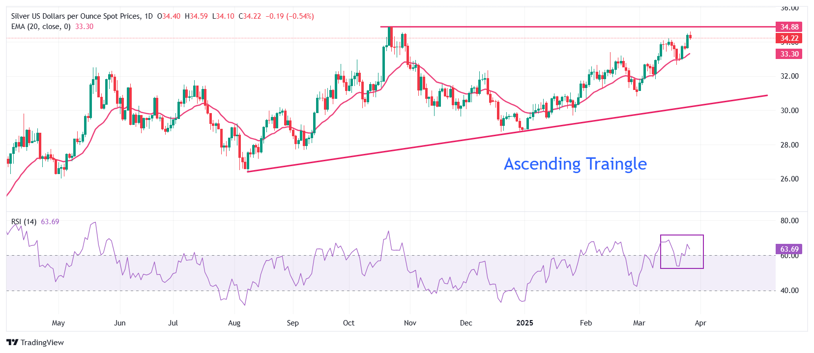
Task: Click the red 34.88 resistance price tag
Action: pos(788,27)
